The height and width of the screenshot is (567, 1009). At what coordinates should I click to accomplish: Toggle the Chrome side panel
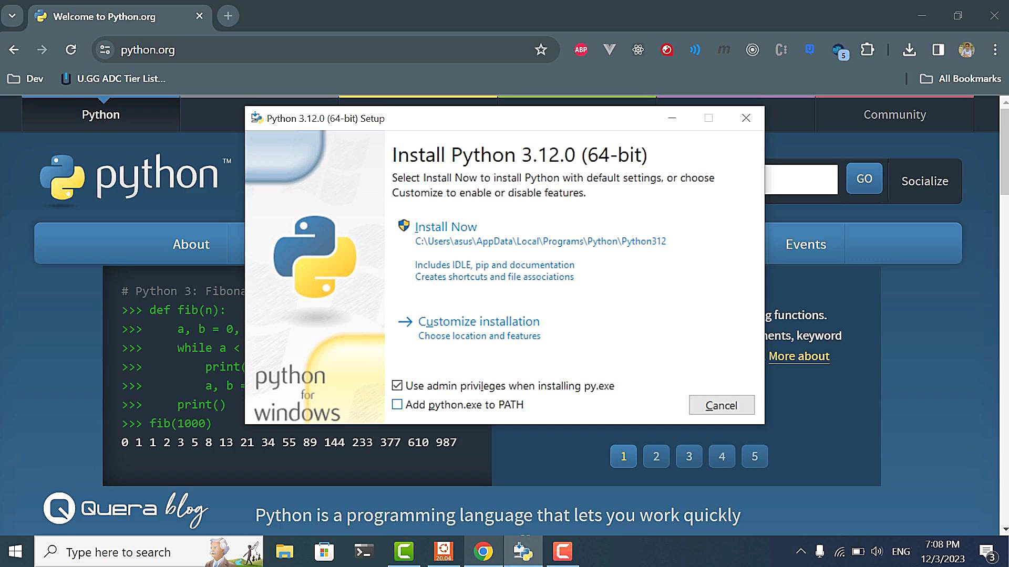(938, 50)
